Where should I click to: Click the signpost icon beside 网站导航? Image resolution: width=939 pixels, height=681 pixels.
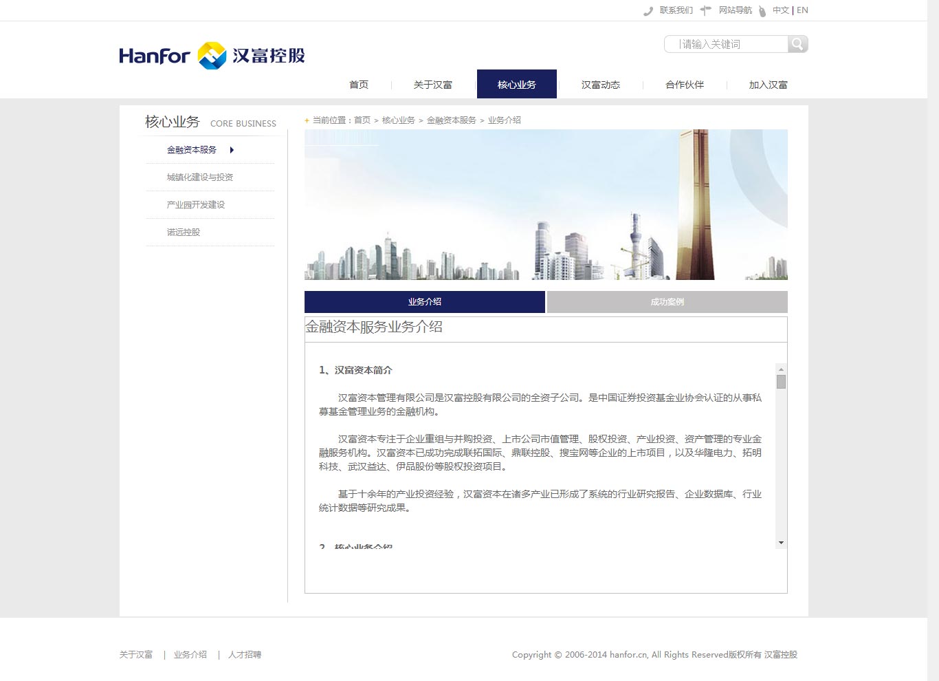(705, 10)
